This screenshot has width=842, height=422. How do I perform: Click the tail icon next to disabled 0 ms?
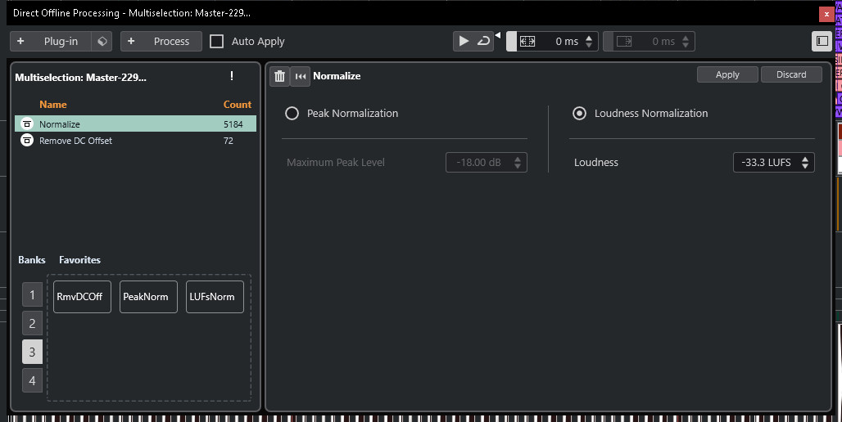pos(624,41)
